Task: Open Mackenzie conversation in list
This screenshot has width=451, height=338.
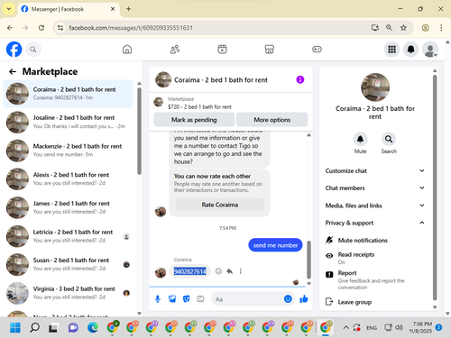Action: 69,151
